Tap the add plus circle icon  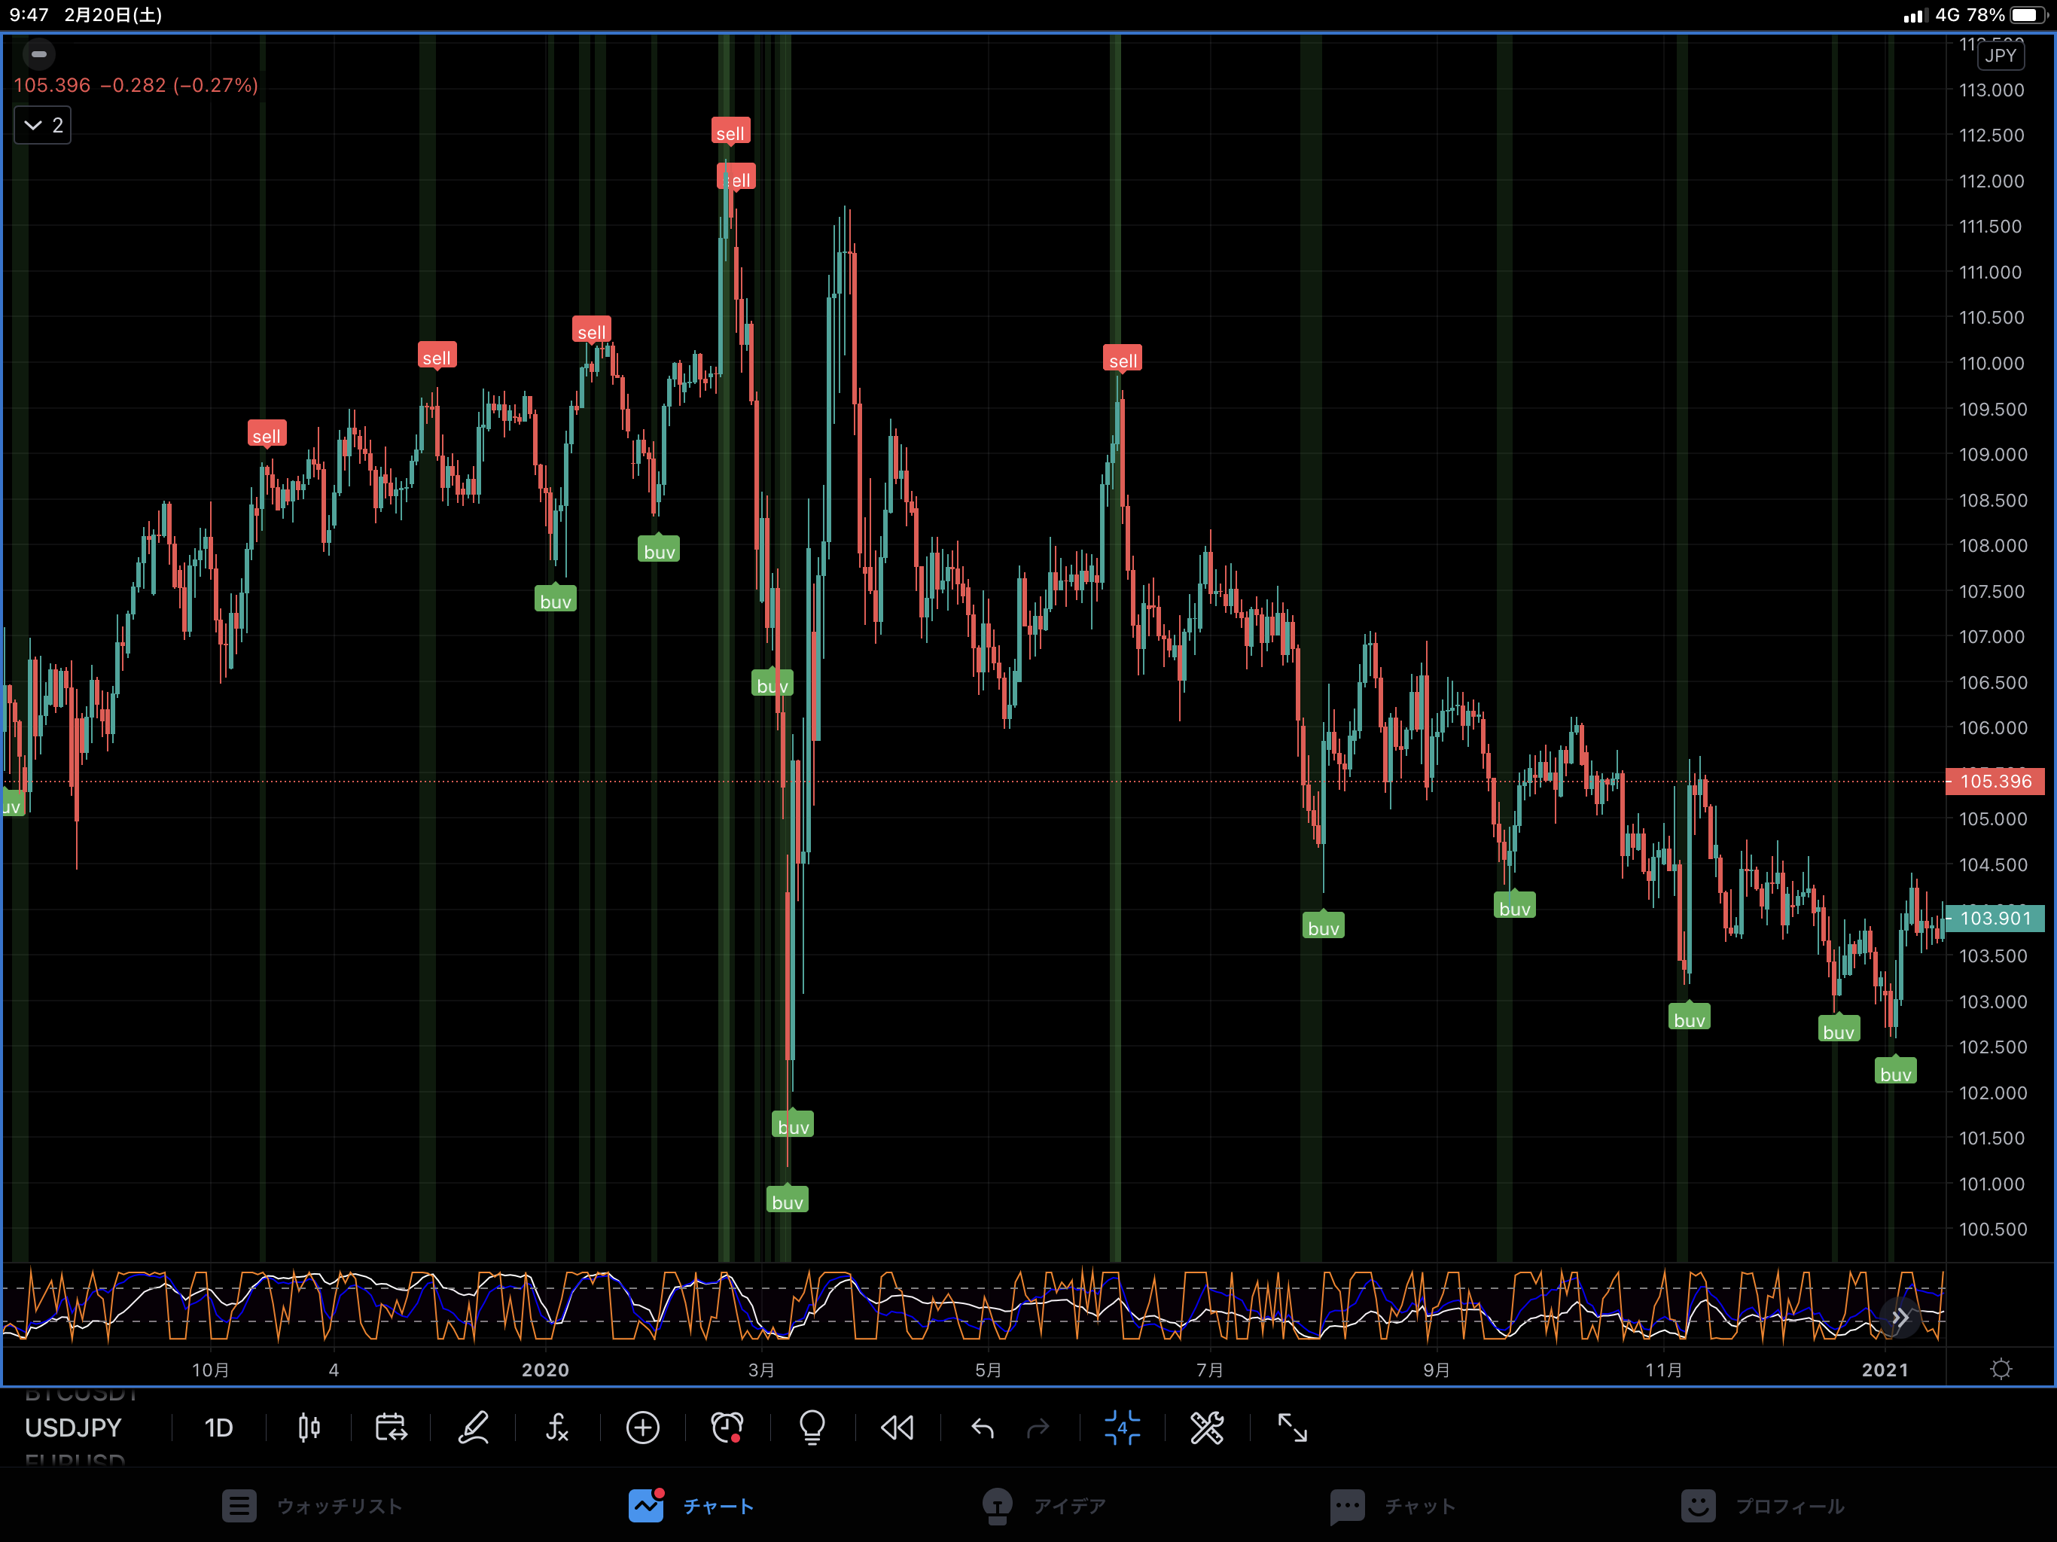642,1428
